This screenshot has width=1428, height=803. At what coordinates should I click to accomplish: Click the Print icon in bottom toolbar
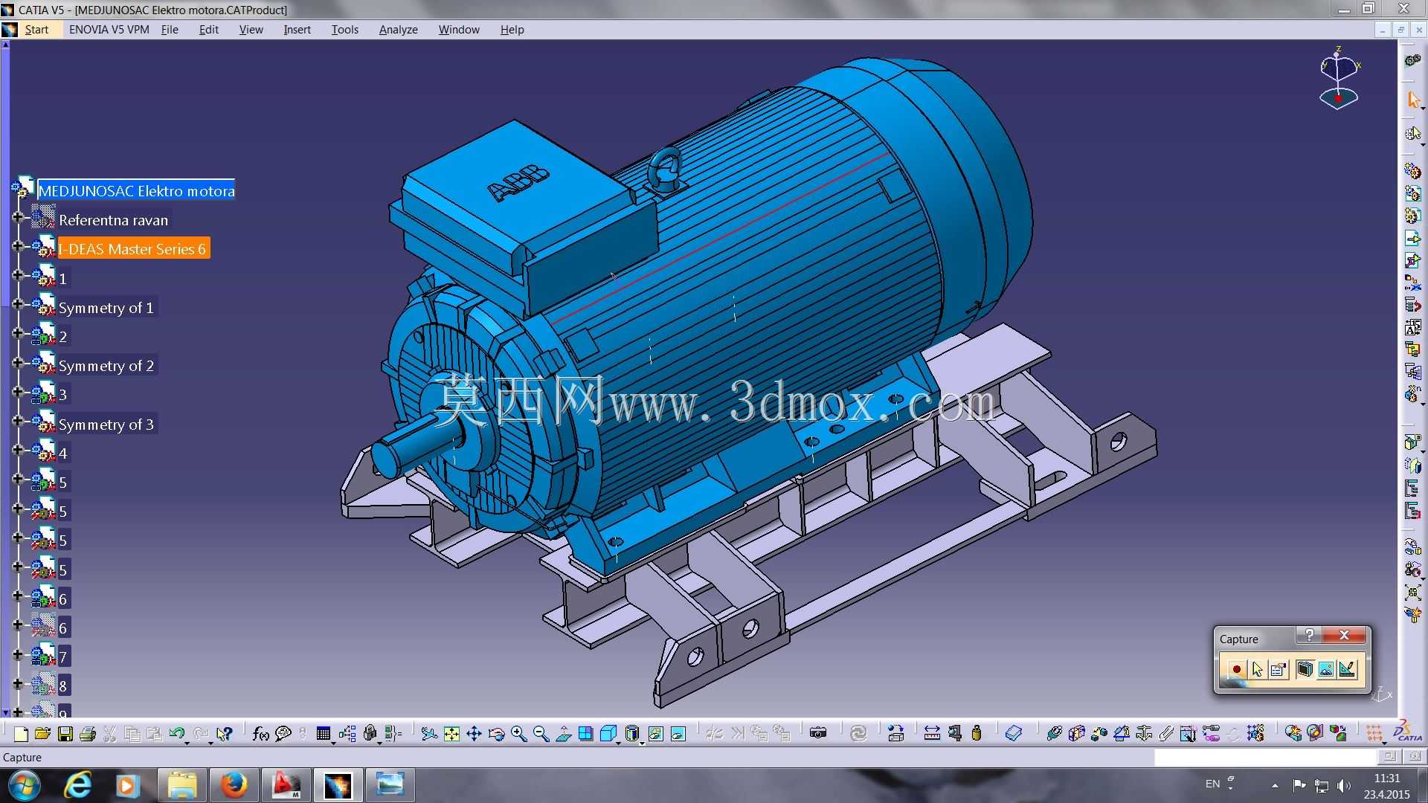(87, 734)
